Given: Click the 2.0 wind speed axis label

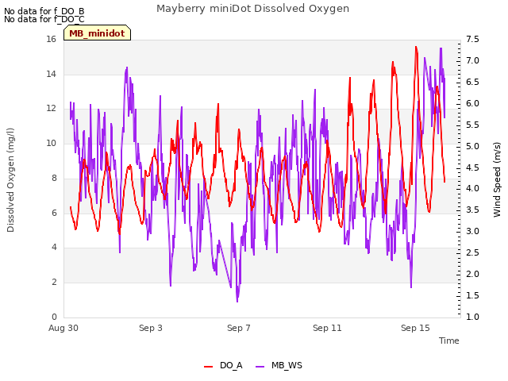Looking at the screenshot, I should click(472, 274).
